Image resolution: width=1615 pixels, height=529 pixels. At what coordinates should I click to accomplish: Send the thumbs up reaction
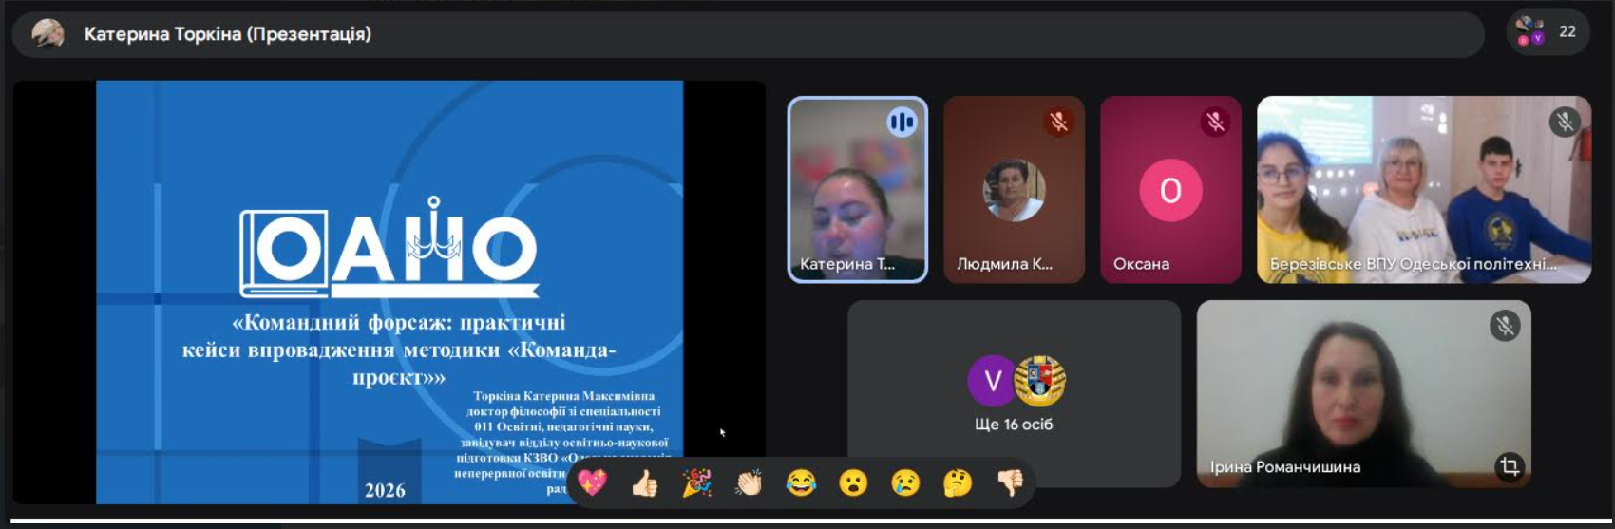click(644, 483)
